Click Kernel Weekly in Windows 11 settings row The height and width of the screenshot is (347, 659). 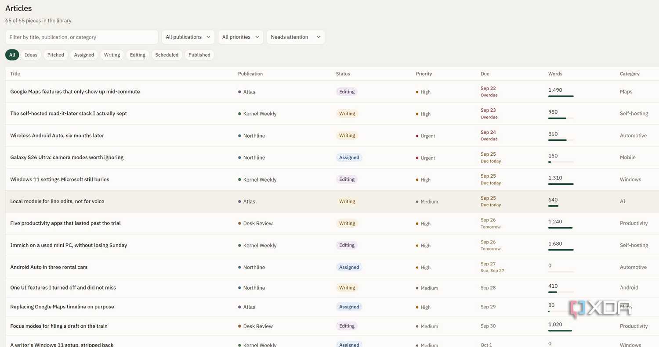257,180
